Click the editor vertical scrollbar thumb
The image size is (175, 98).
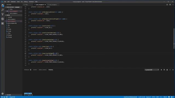coord(174,38)
